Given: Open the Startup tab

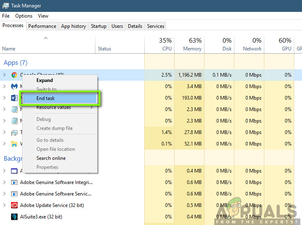Looking at the screenshot, I should point(98,26).
